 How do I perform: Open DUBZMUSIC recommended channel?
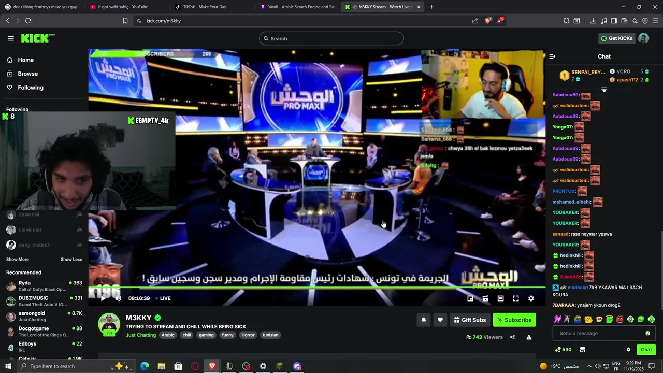click(44, 301)
